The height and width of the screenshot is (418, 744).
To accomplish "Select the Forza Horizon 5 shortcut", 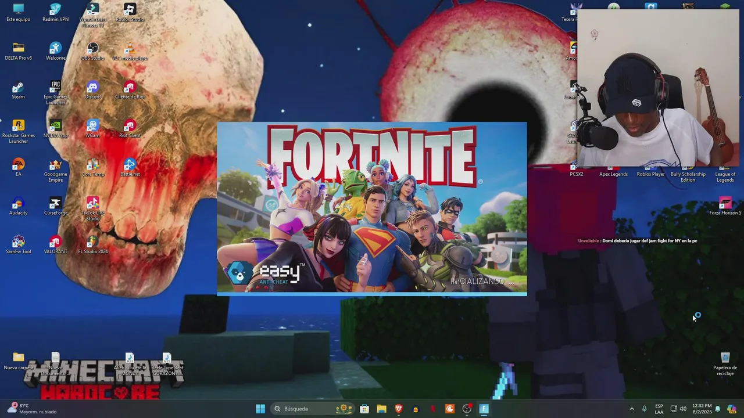I will click(x=725, y=206).
